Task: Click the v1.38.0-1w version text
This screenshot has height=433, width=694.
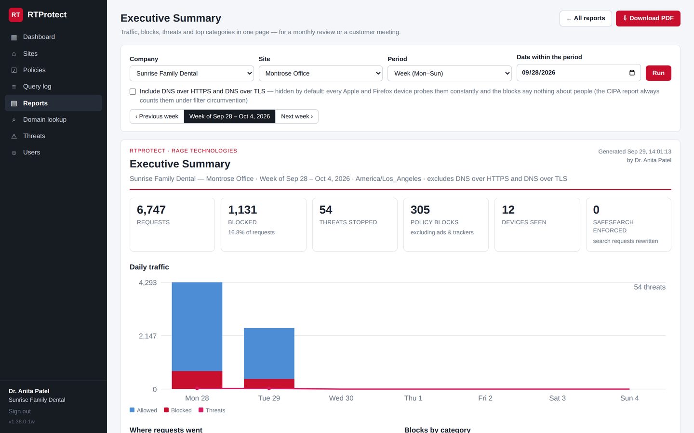Action: (x=22, y=422)
